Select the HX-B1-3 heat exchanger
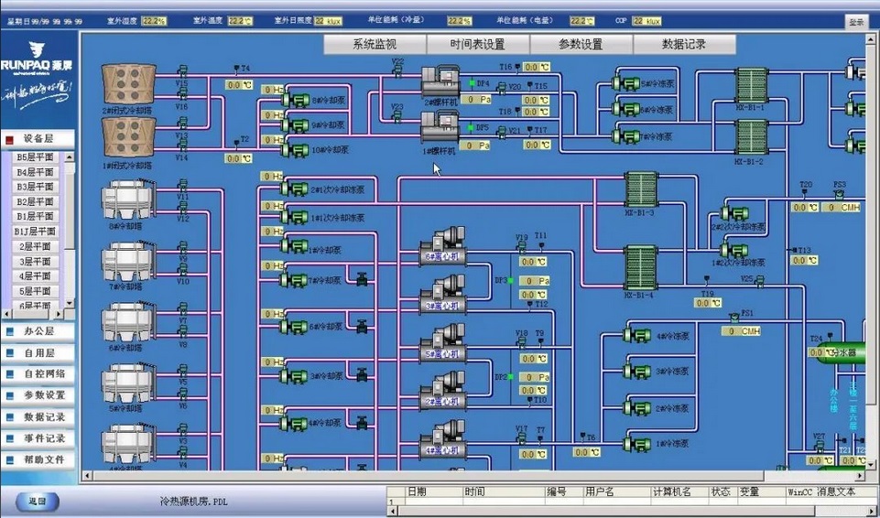The width and height of the screenshot is (880, 518). tap(640, 189)
